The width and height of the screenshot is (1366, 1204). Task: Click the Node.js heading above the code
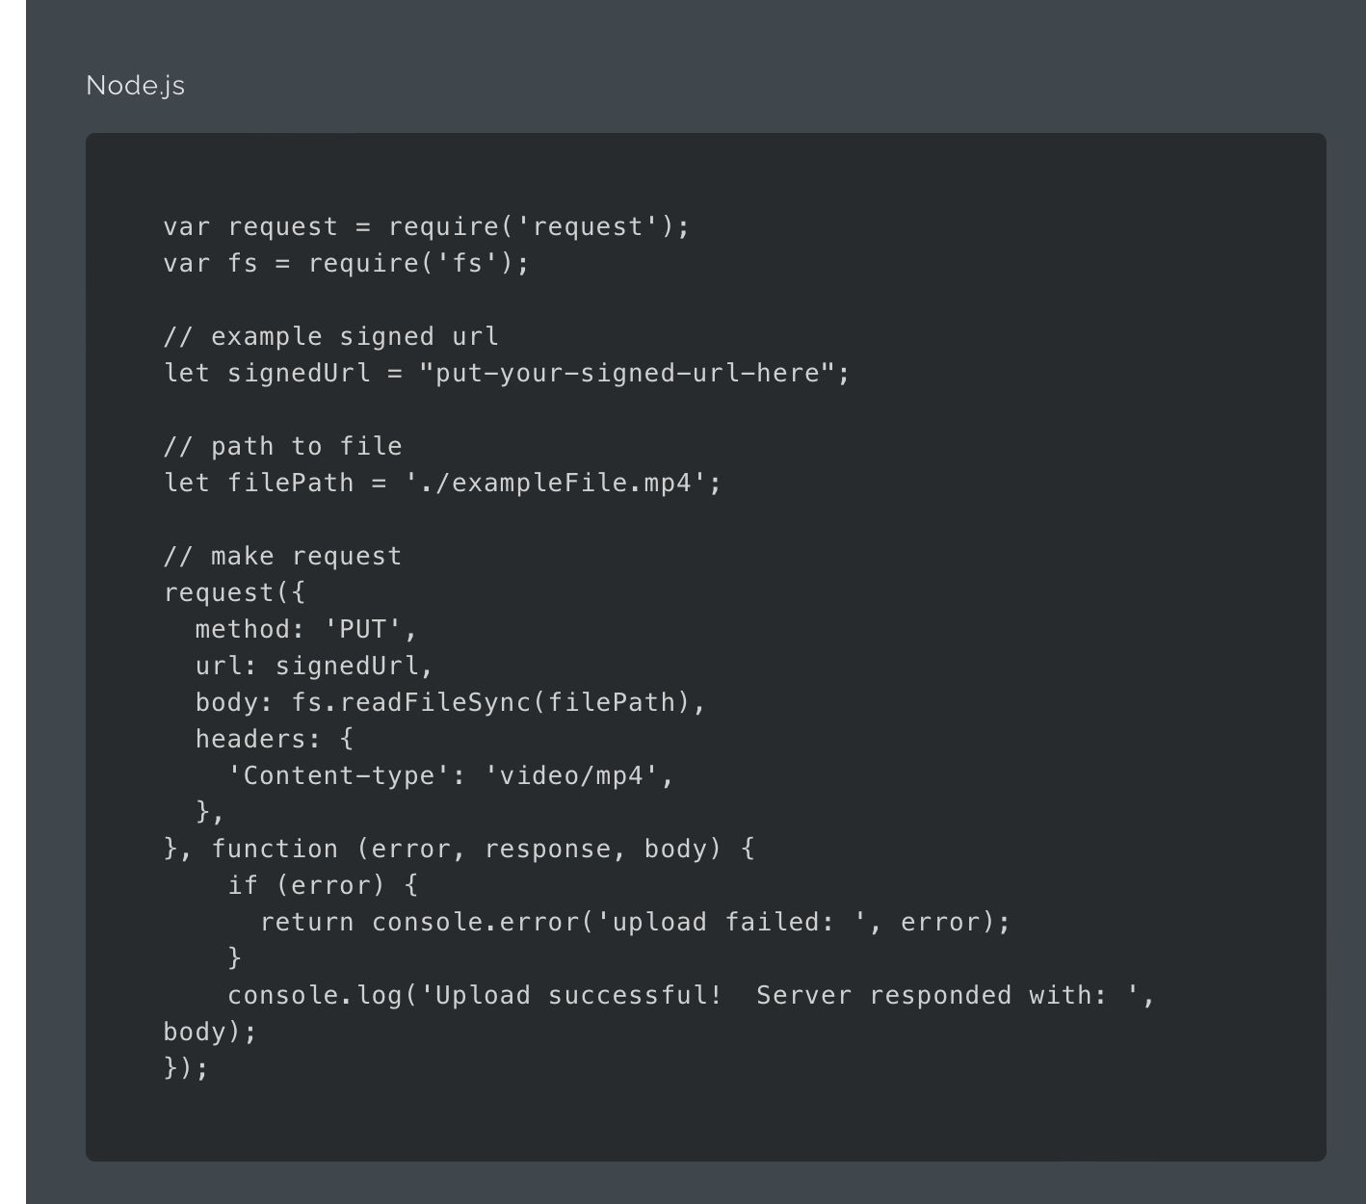click(x=135, y=86)
